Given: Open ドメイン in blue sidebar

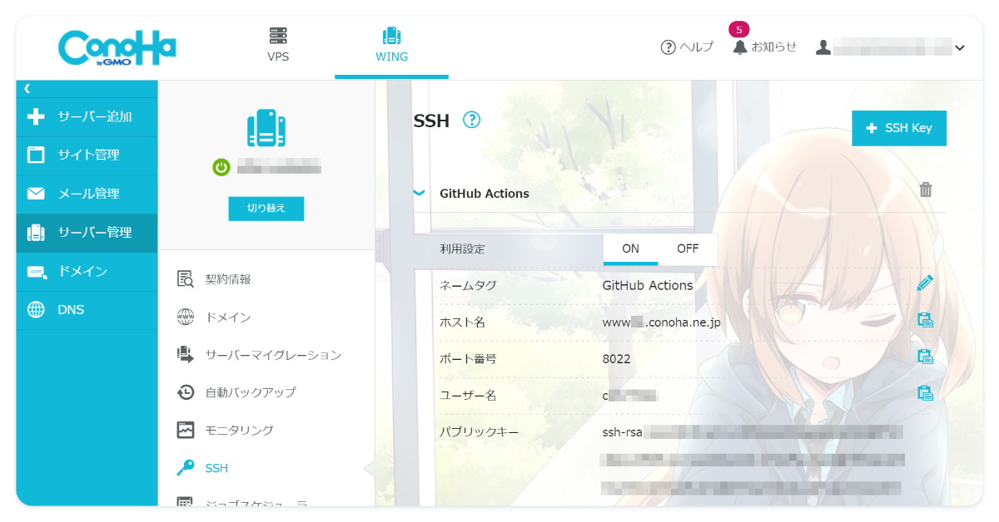Looking at the screenshot, I should [x=87, y=271].
